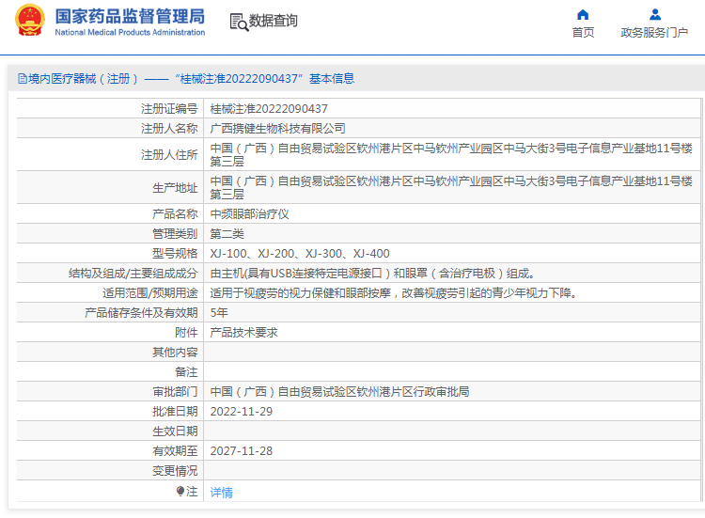Open the 数据查询 search icon
Screen dimensions: 705x518
click(239, 22)
